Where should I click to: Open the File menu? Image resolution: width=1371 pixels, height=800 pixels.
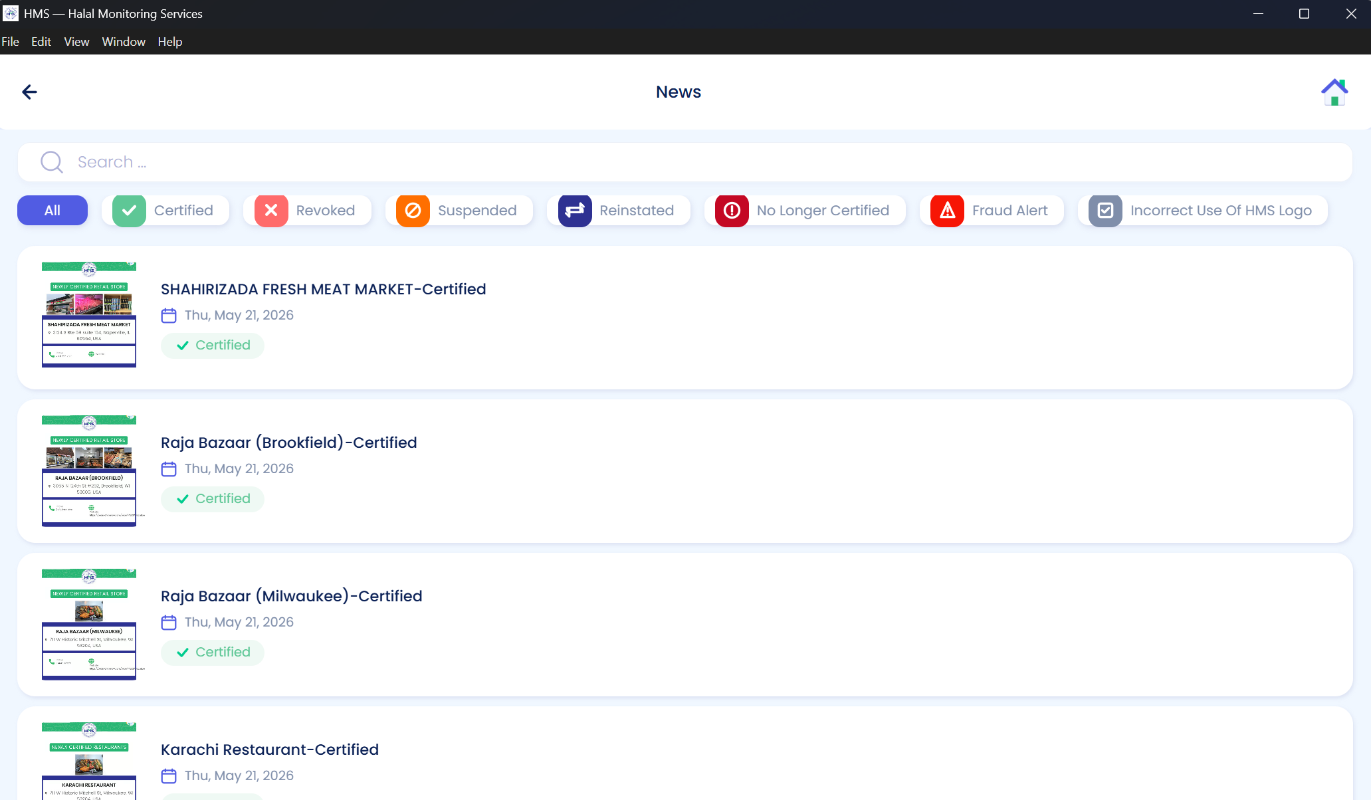pos(11,41)
